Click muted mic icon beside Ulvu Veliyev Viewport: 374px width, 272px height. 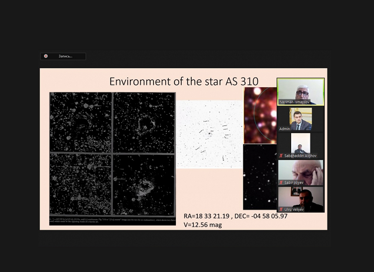pos(280,209)
